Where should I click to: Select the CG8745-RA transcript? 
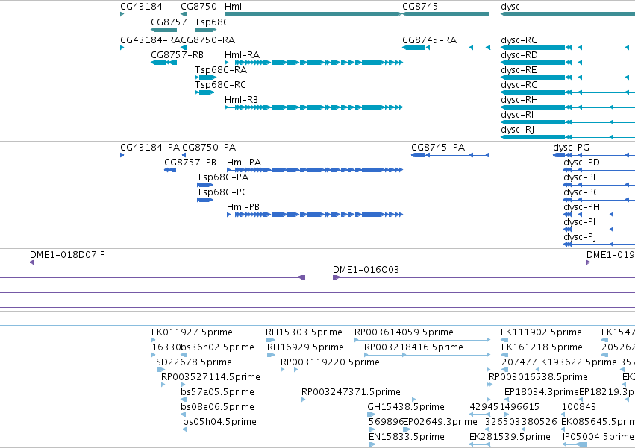coord(446,48)
